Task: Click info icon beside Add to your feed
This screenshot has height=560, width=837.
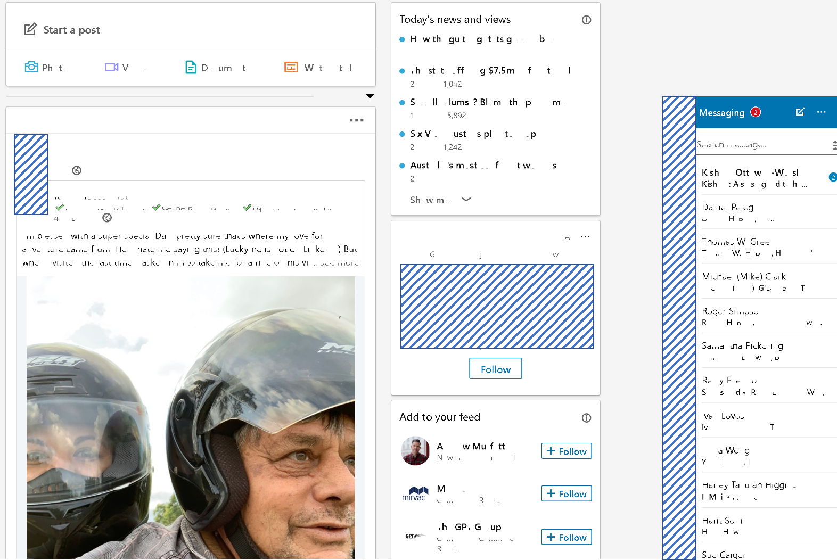Action: (x=586, y=418)
